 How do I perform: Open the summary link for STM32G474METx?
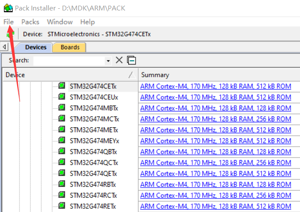point(215,130)
